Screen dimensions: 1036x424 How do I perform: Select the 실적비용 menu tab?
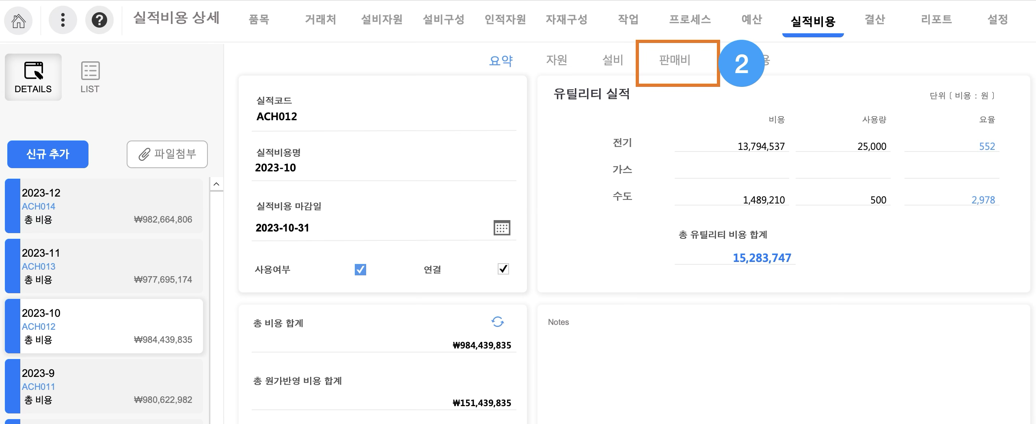813,21
